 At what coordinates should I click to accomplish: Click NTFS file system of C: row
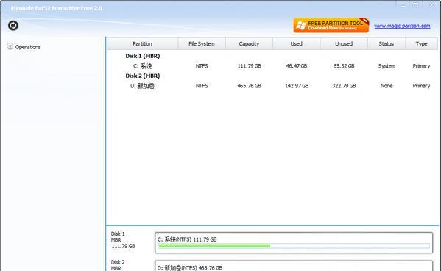(202, 66)
